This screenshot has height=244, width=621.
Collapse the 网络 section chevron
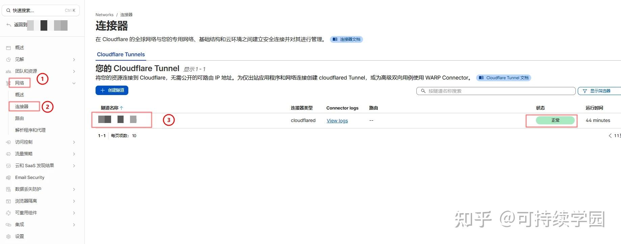point(74,83)
